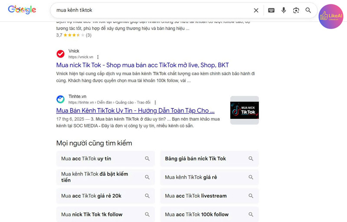Open the on-screen keyboard input tool
The width and height of the screenshot is (347, 222).
(272, 10)
